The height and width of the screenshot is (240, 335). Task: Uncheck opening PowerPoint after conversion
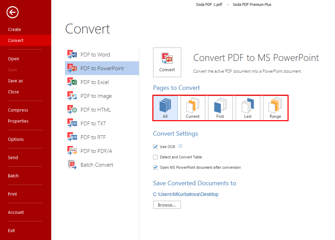155,167
